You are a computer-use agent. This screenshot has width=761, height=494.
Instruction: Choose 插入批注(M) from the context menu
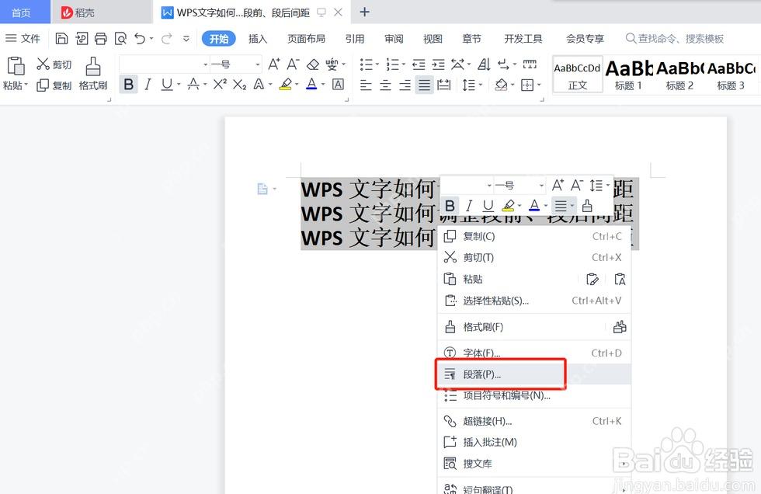click(x=534, y=442)
